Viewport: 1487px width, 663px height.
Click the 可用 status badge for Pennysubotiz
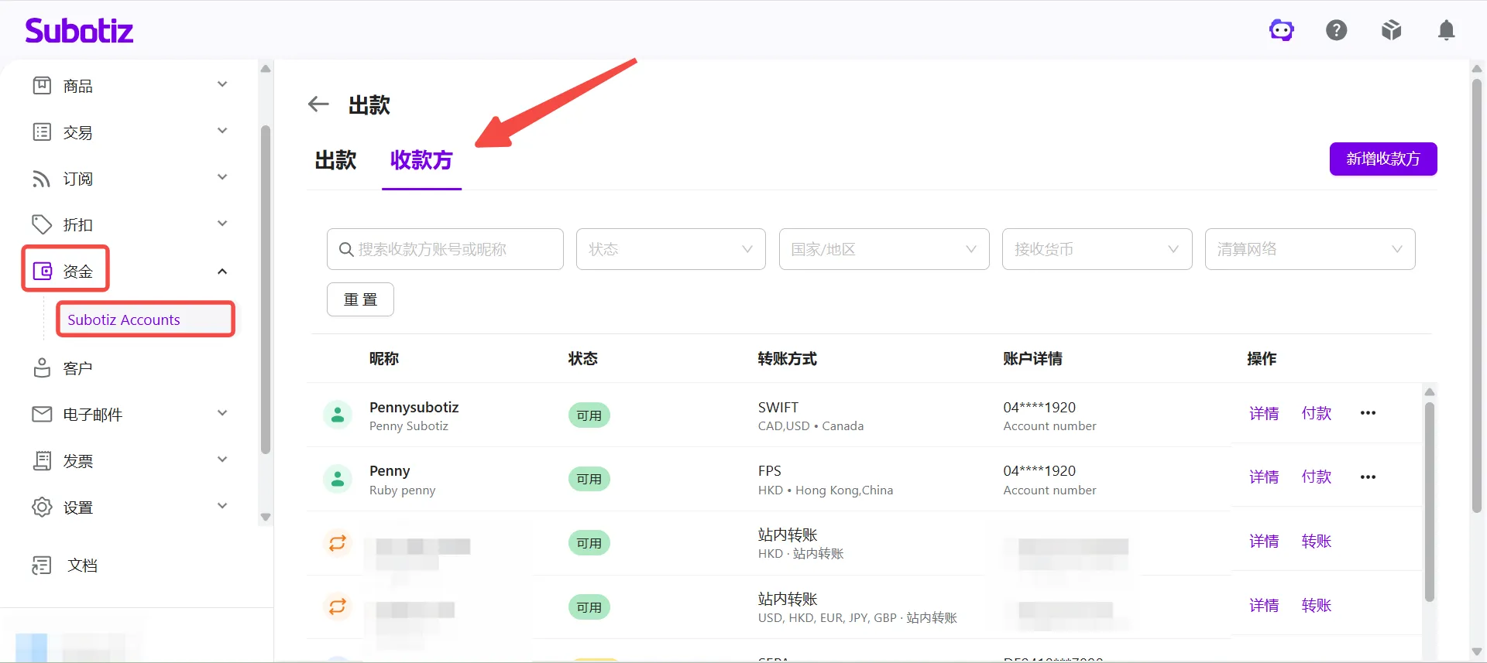pos(589,415)
